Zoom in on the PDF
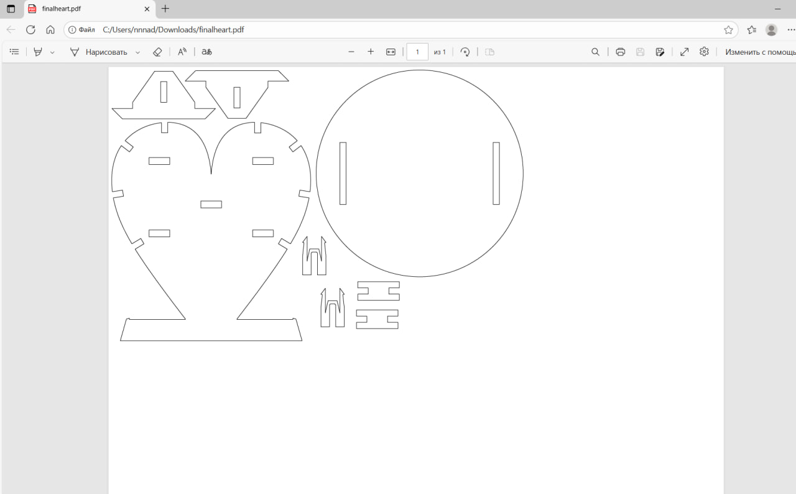The image size is (796, 494). click(371, 52)
